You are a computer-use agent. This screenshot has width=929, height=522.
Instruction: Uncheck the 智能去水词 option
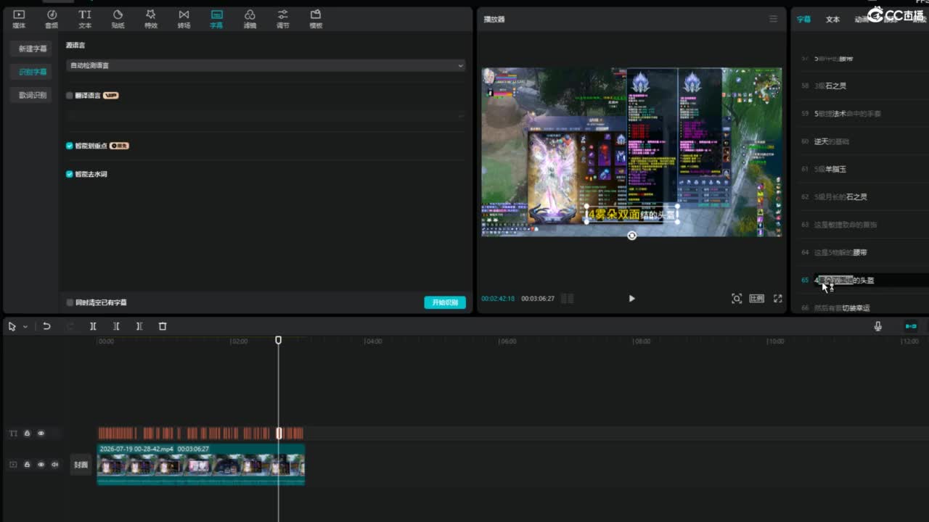coord(70,174)
